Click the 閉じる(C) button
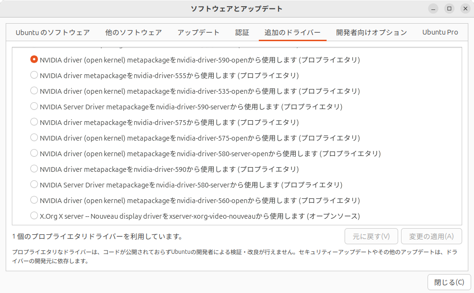This screenshot has width=474, height=293. (x=449, y=283)
